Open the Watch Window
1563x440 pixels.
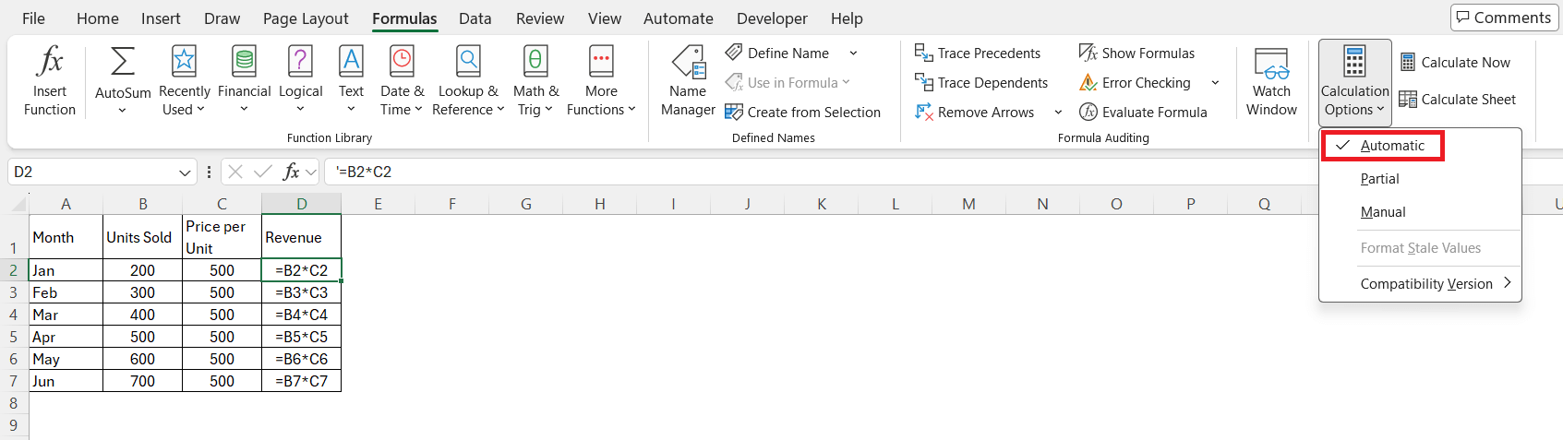[x=1271, y=82]
